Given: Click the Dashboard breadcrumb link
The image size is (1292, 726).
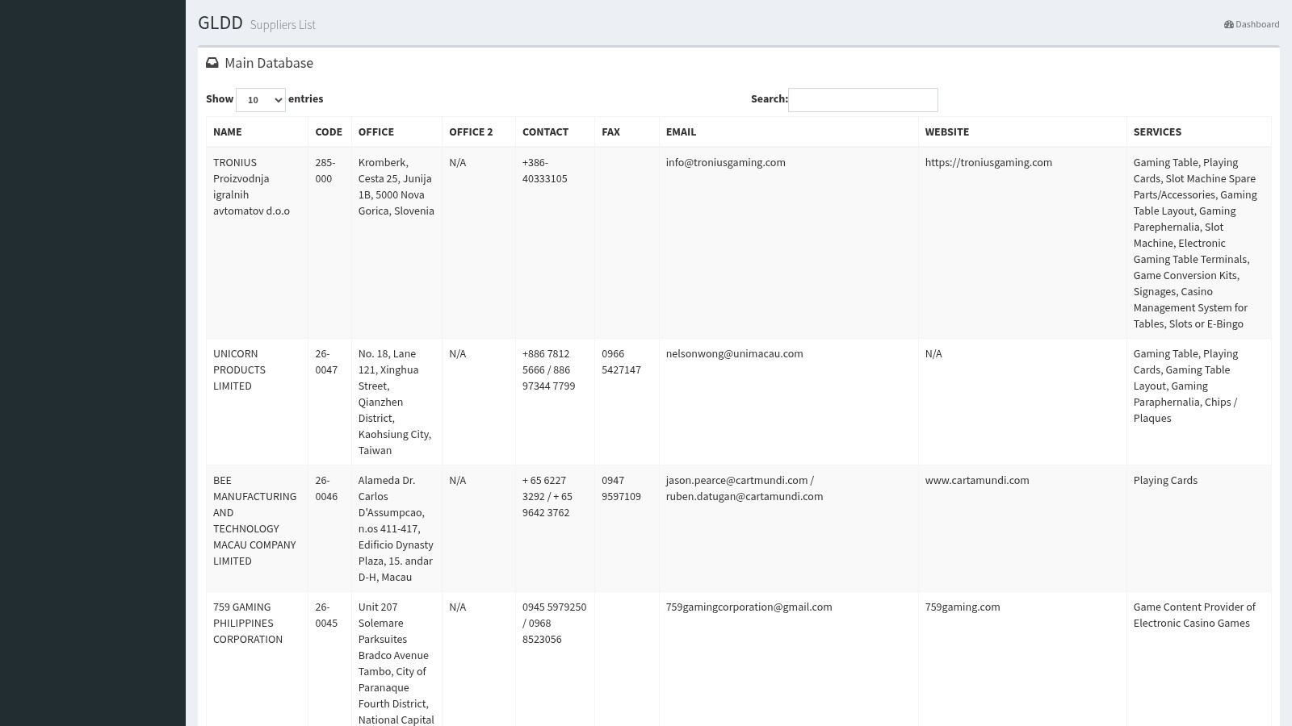Looking at the screenshot, I should click(1252, 24).
